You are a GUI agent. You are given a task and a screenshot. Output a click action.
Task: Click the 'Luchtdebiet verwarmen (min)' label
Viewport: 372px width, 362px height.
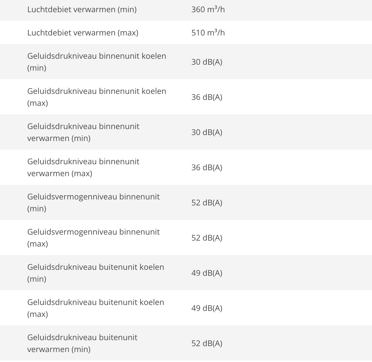[x=82, y=9]
